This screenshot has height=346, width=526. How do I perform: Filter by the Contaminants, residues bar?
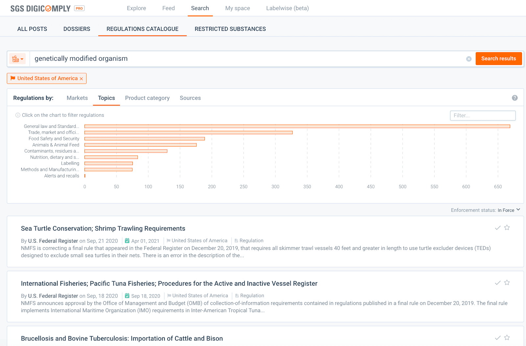coord(126,151)
